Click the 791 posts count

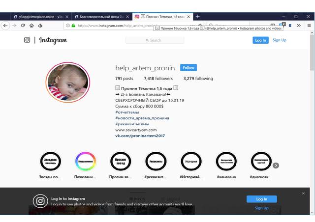click(124, 79)
